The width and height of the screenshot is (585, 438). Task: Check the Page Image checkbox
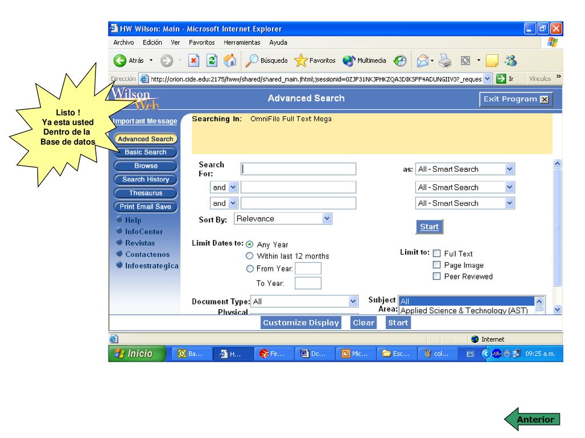436,265
